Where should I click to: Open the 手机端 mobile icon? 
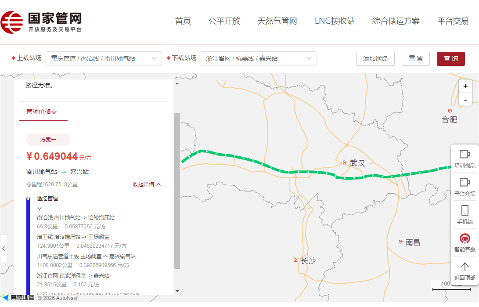[x=465, y=214]
